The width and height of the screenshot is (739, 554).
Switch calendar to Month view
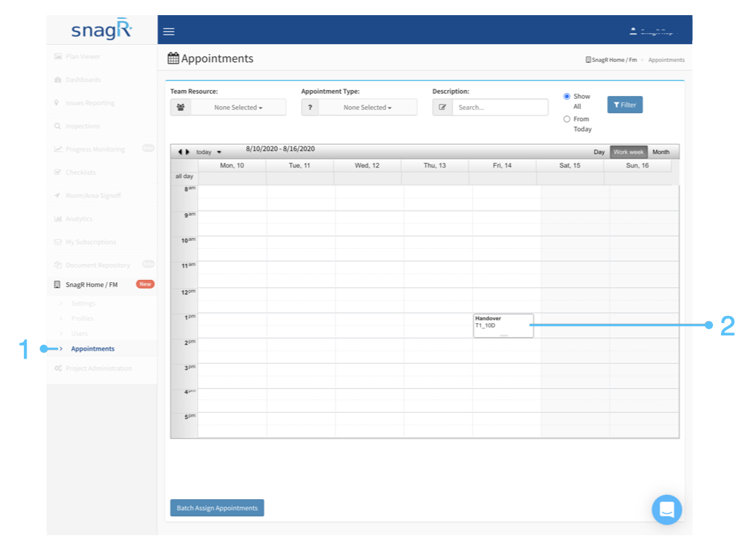(661, 152)
